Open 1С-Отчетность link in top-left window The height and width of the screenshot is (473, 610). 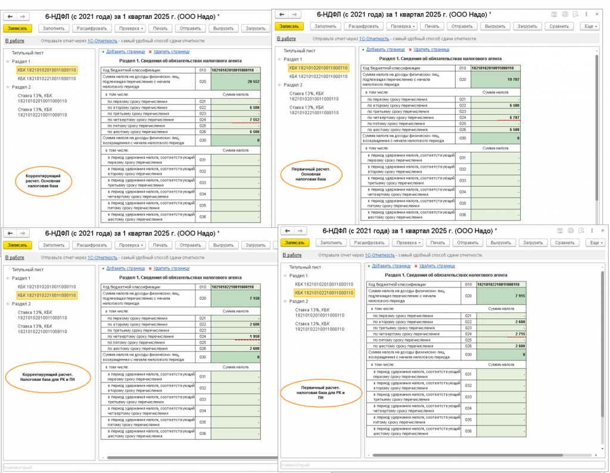pyautogui.click(x=102, y=41)
